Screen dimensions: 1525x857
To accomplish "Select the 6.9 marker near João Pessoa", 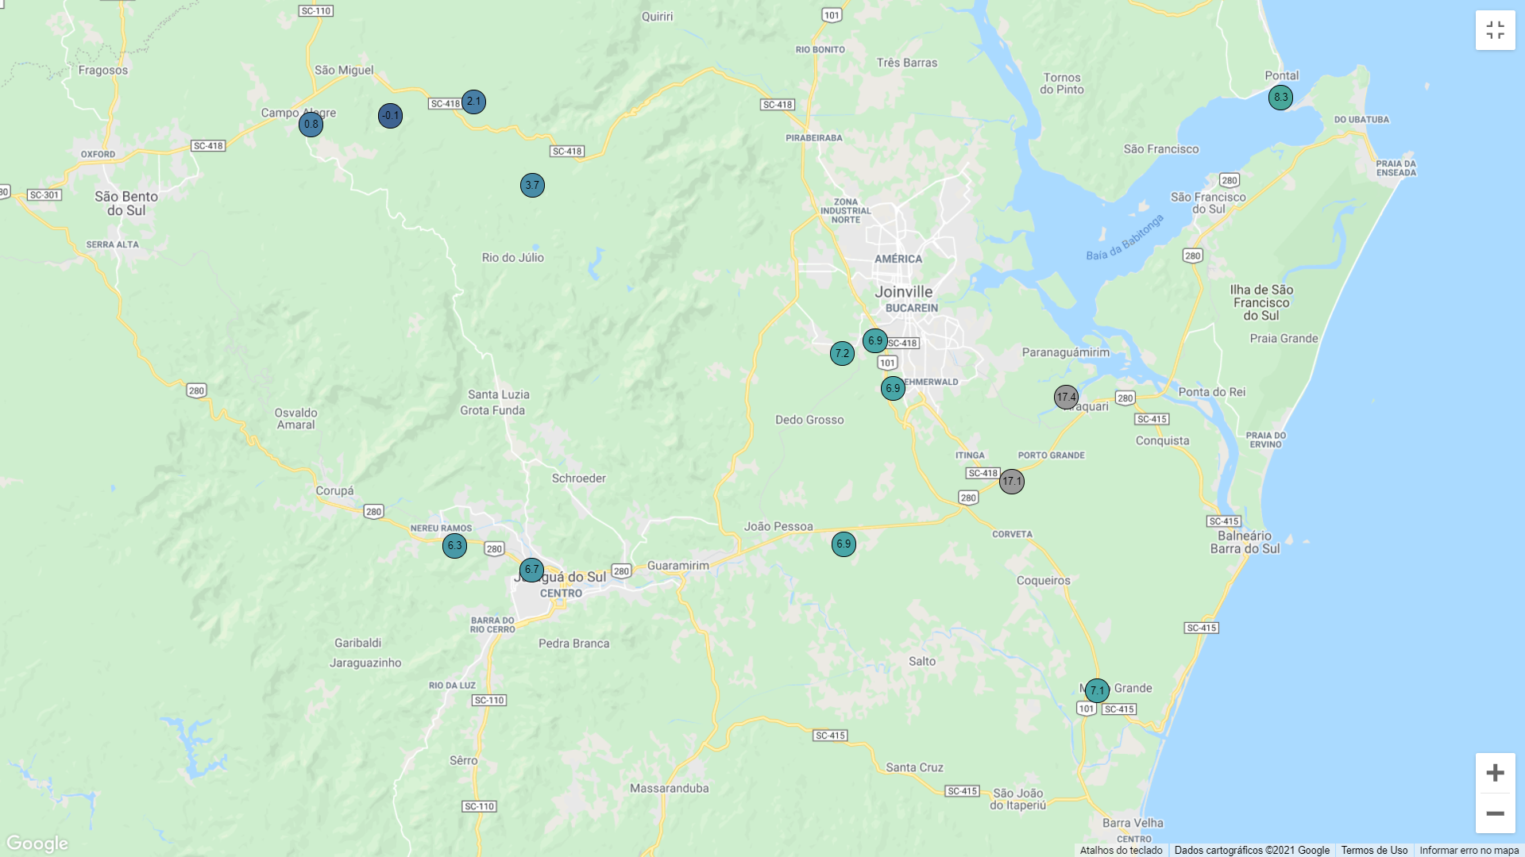I will [844, 544].
